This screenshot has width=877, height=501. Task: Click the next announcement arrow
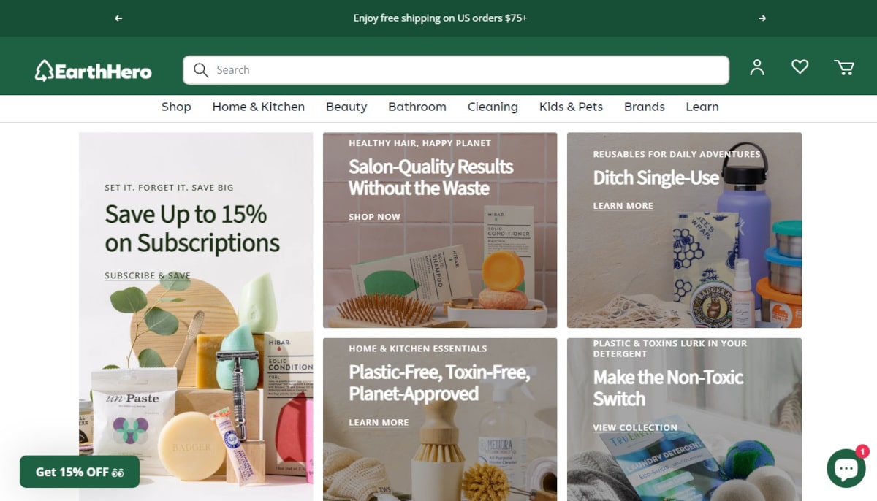point(762,18)
